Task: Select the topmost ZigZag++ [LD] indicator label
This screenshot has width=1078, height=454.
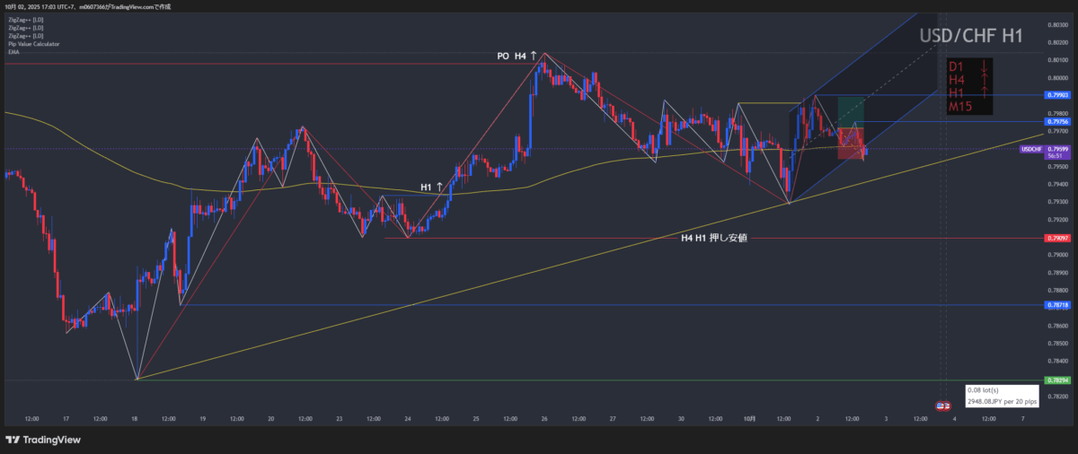Action: (x=25, y=18)
